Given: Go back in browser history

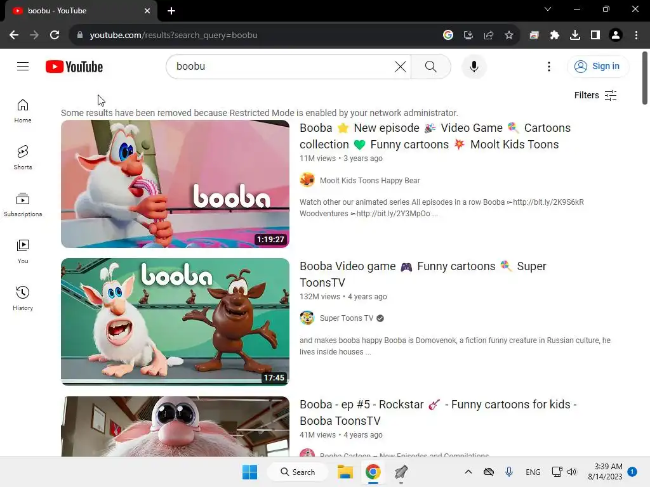Looking at the screenshot, I should (14, 36).
